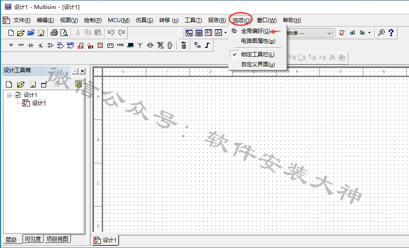Click the redo arrow icon

(121, 33)
